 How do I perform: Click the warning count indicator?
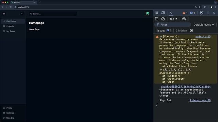tap(185, 13)
